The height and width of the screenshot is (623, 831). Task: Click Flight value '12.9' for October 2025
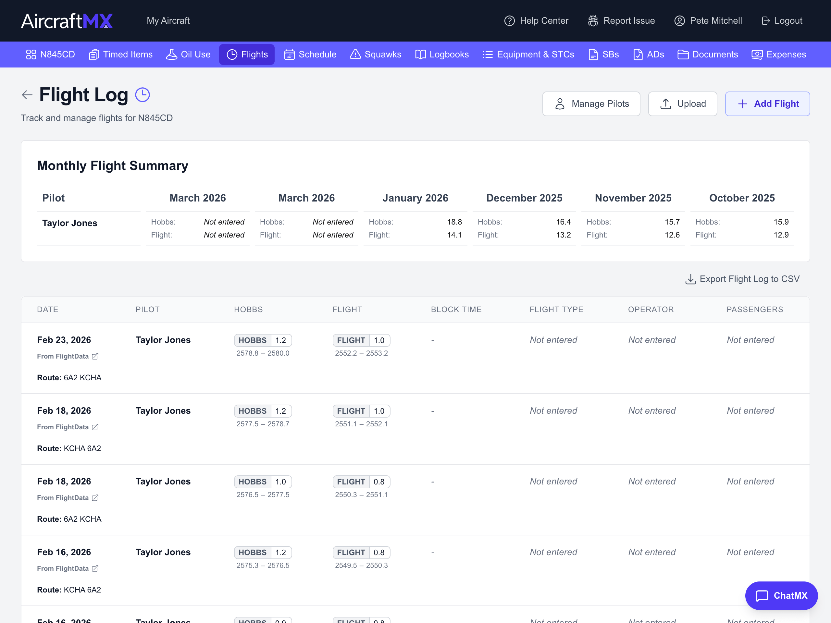pyautogui.click(x=781, y=235)
